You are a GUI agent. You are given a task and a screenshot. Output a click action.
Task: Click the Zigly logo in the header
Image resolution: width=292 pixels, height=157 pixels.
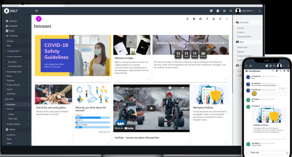pos(11,11)
